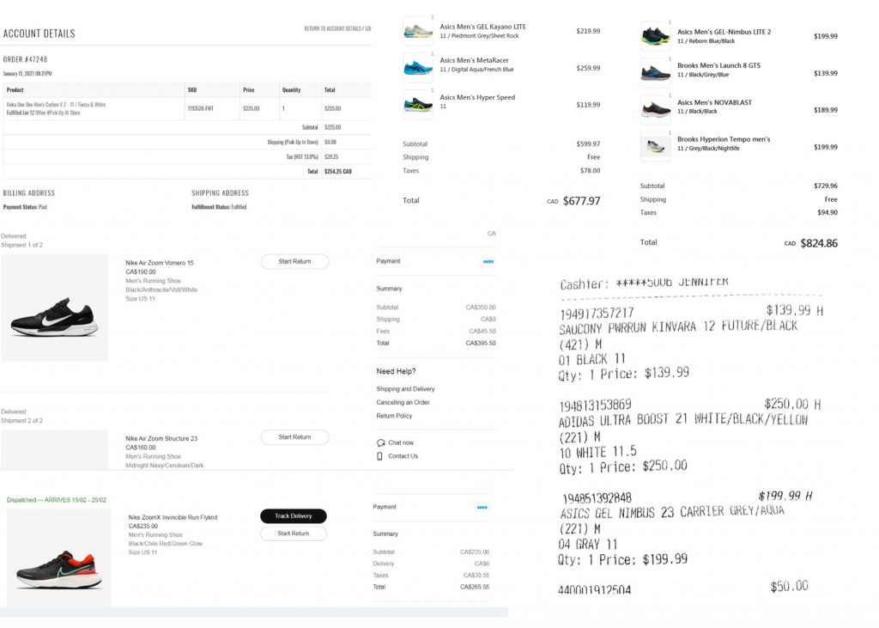Click the Asics Men's MetaRacer title
Screen dimensions: 879x628
click(x=474, y=60)
